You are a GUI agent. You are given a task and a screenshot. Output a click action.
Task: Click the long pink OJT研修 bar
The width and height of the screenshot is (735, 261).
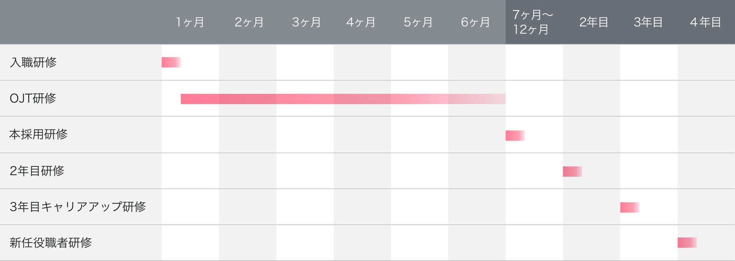pyautogui.click(x=343, y=99)
